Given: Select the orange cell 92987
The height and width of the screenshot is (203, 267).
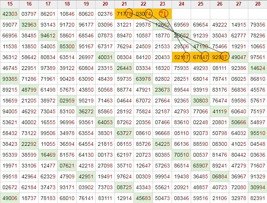Looking at the screenshot, I should coord(220,57).
